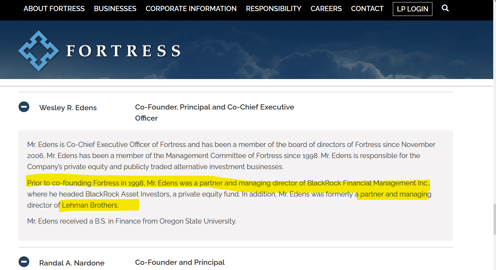The image size is (496, 270).
Task: Click the Wesley R. Edens name heading
Action: [x=68, y=108]
